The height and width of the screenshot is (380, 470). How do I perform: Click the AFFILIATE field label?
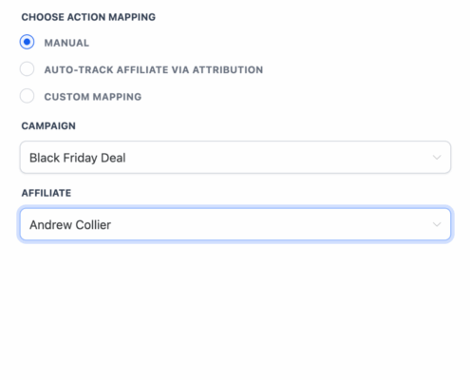click(47, 193)
